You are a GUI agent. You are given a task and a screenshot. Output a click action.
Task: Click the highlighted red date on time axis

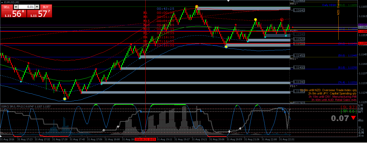(x=145, y=139)
